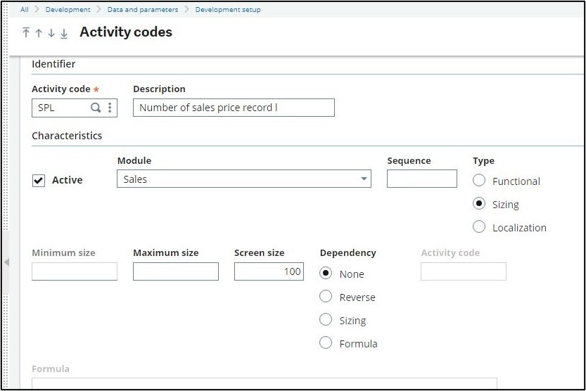Select the Localization type radio button
Viewport: 586px width, 391px height.
click(479, 227)
